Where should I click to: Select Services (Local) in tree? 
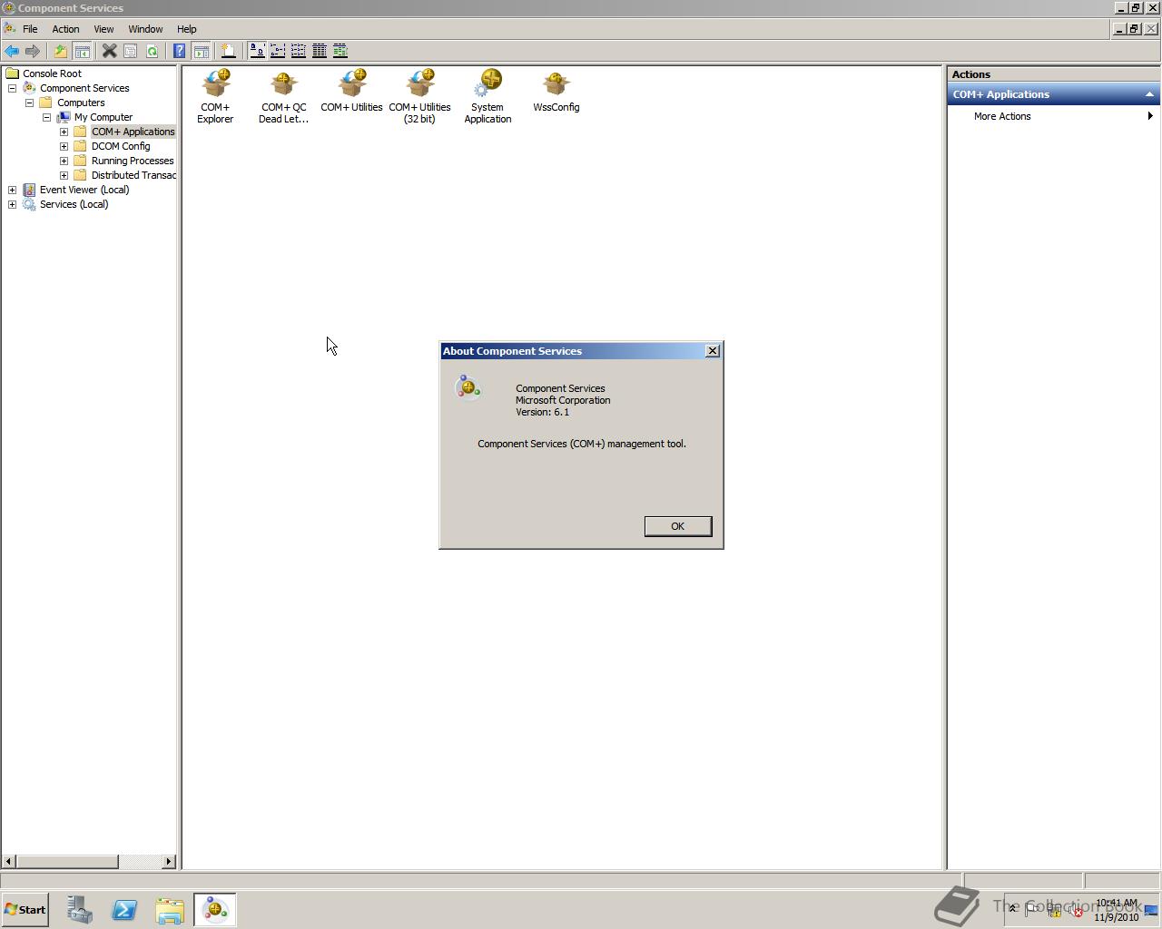(x=74, y=204)
